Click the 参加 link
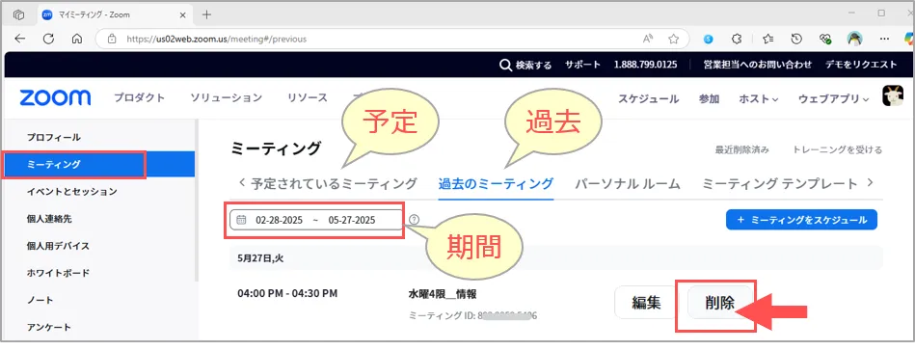The image size is (915, 350). tap(709, 99)
